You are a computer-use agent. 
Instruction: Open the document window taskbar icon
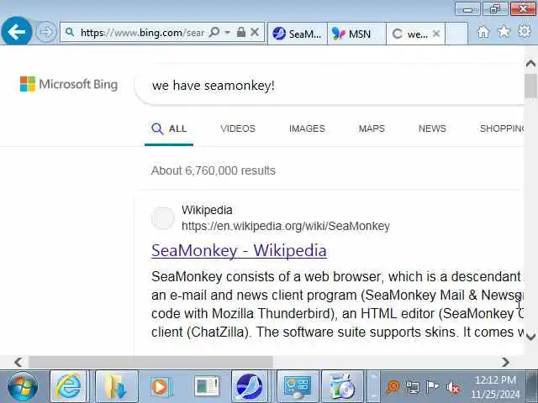tap(206, 386)
